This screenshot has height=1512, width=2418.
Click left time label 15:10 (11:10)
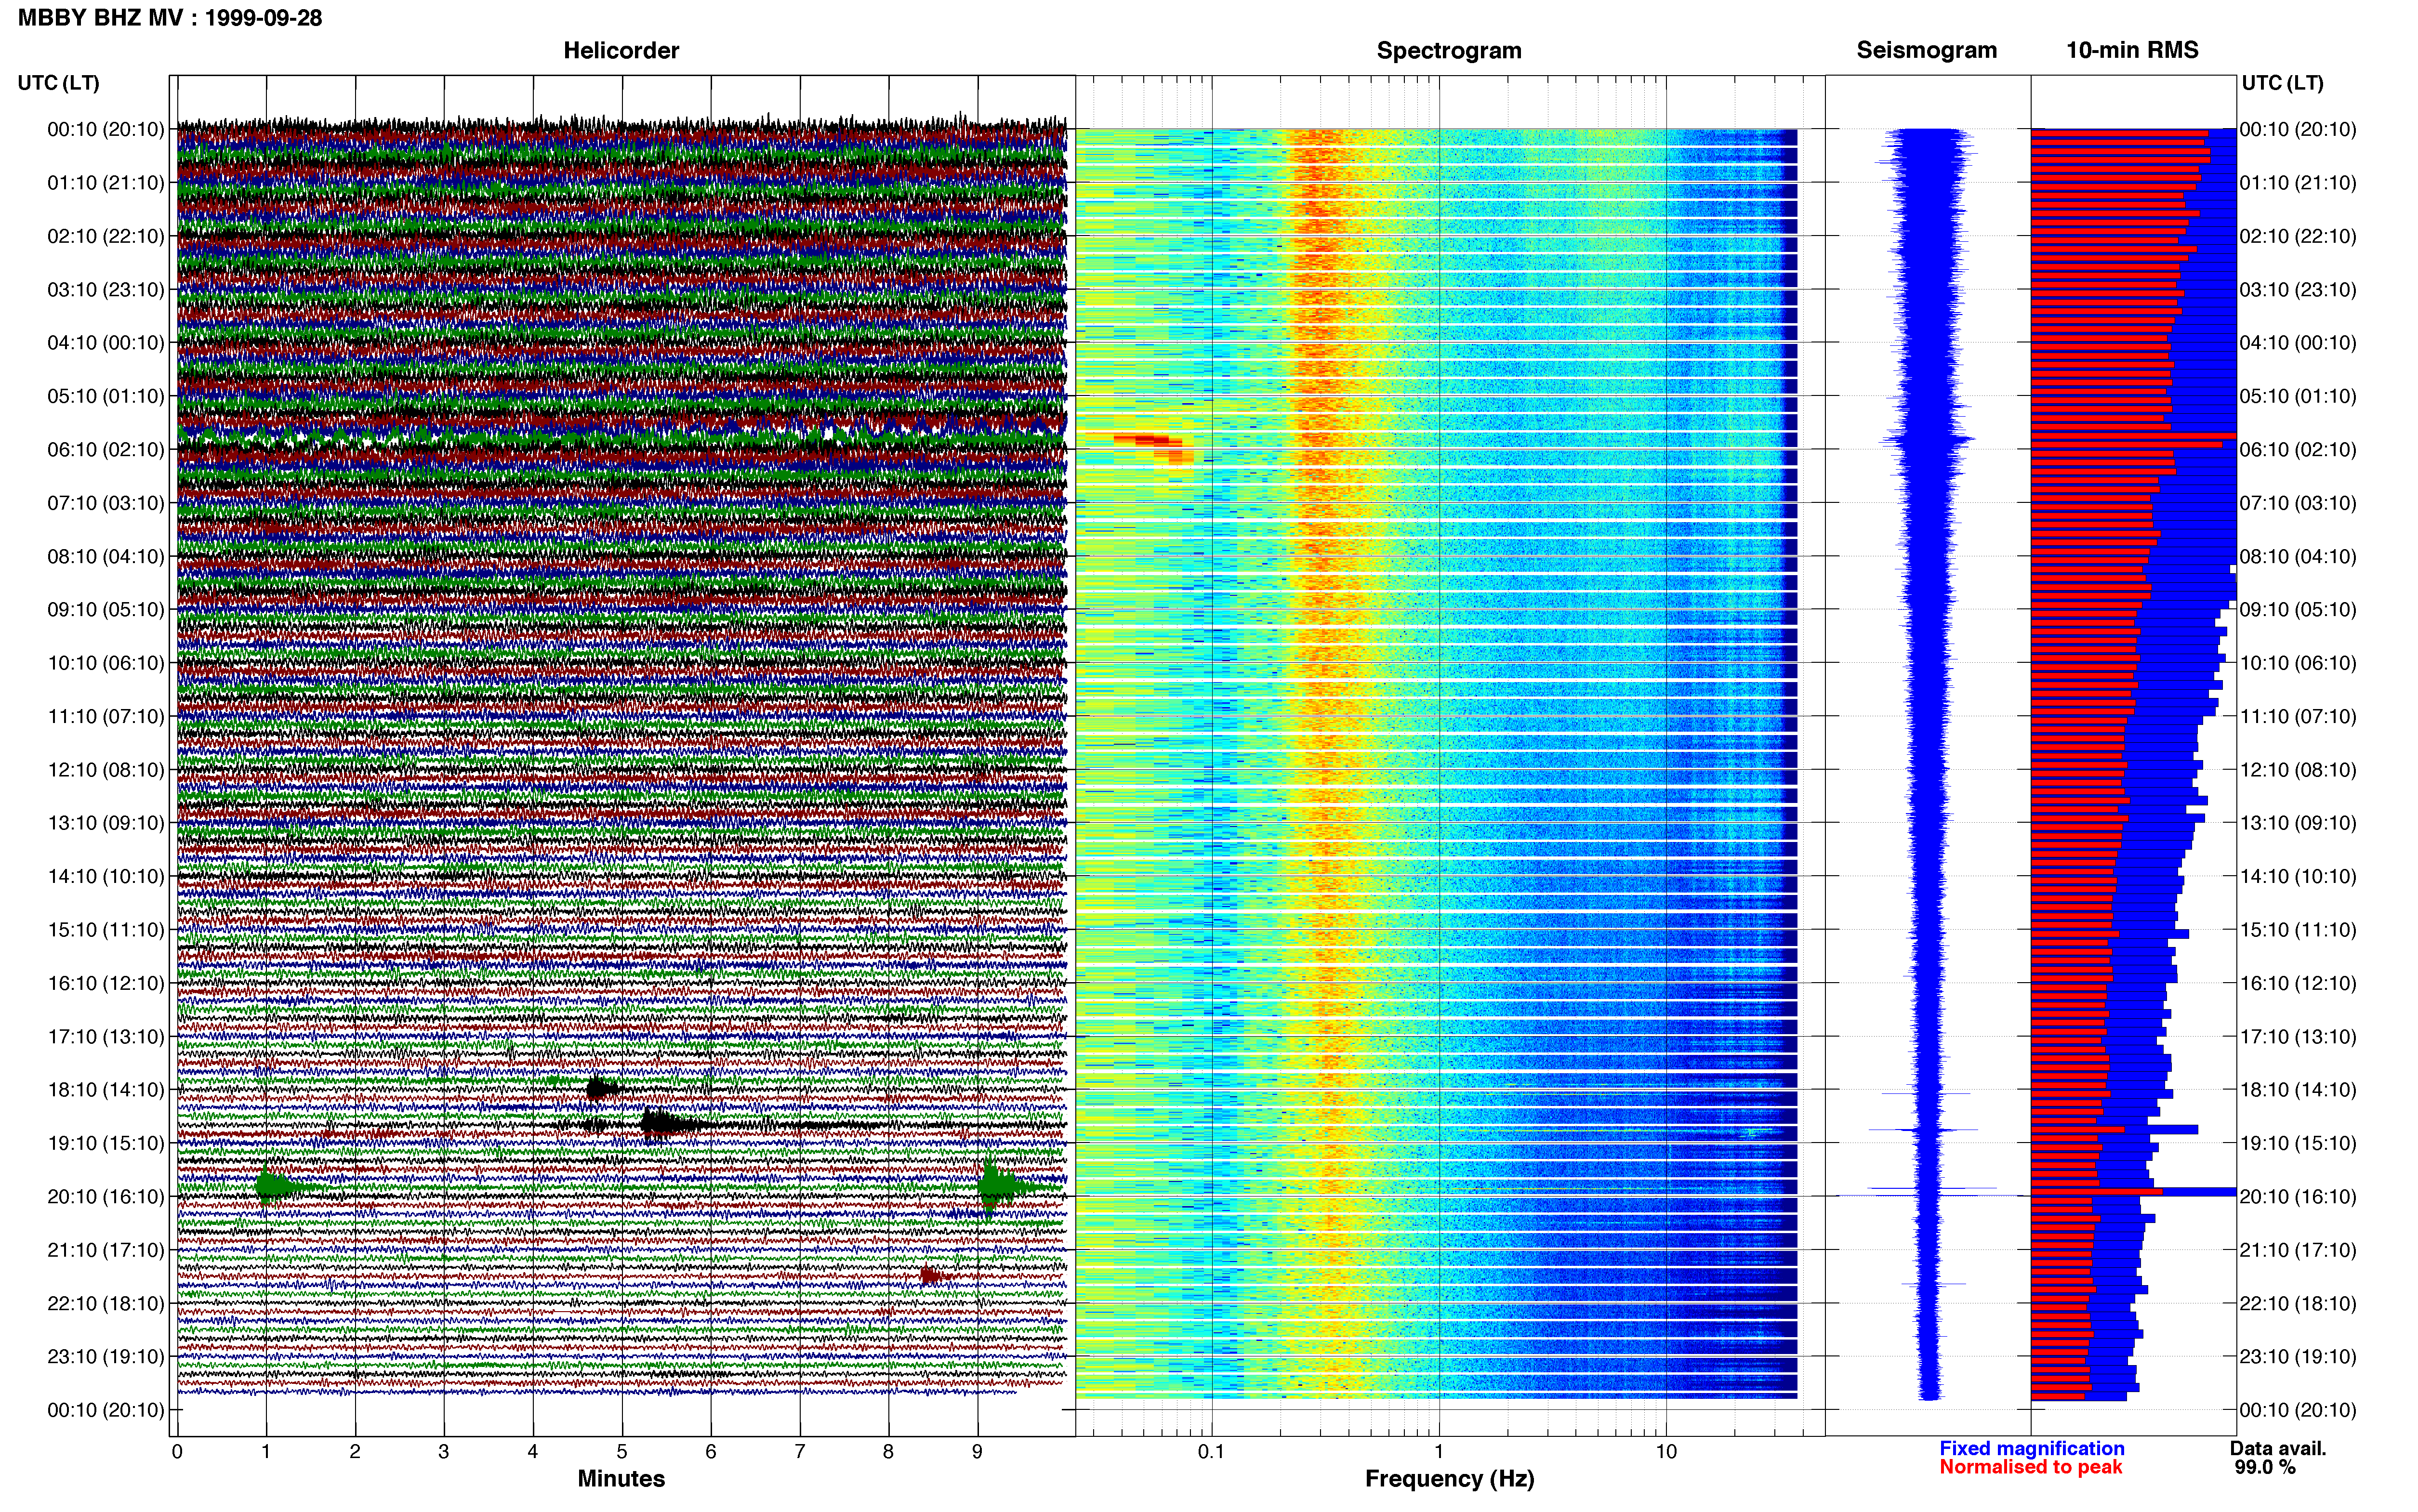[x=106, y=929]
